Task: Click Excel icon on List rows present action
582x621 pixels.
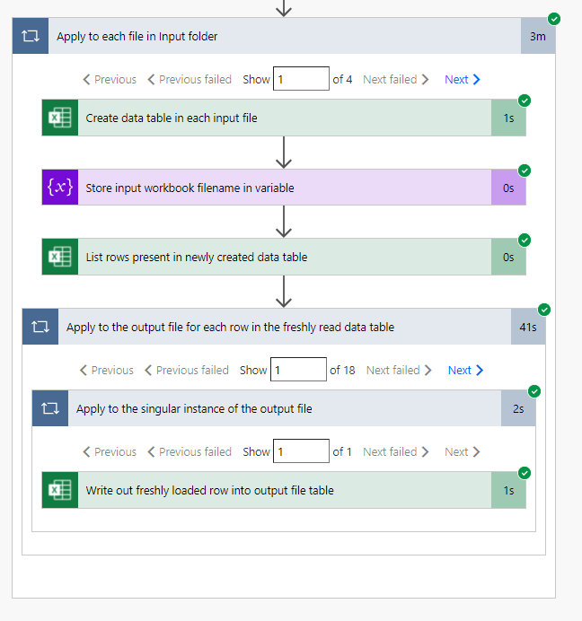Action: pos(59,257)
